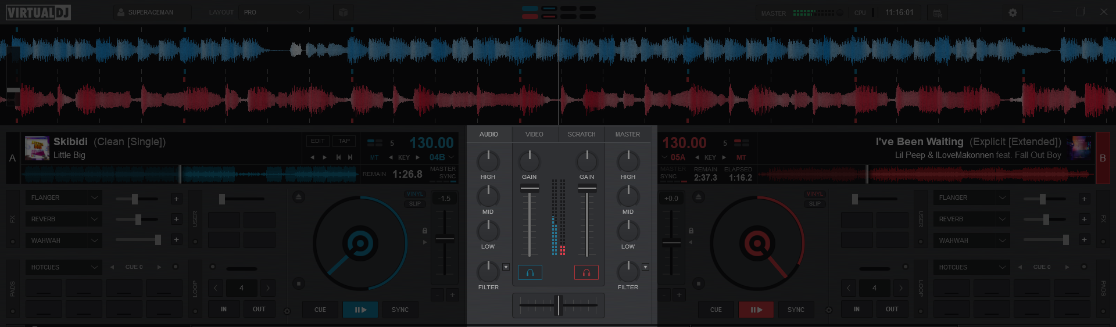Viewport: 1116px width, 327px height.
Task: Switch to the VIDEO mixer tab
Action: [x=534, y=134]
